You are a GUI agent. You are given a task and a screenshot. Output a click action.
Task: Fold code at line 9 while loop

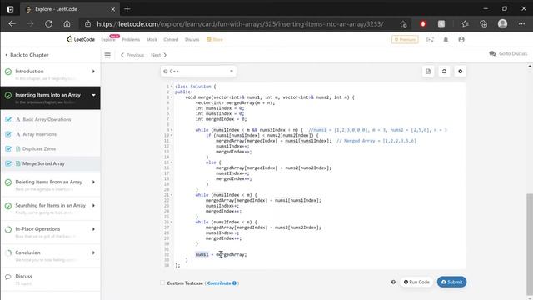pyautogui.click(x=172, y=130)
